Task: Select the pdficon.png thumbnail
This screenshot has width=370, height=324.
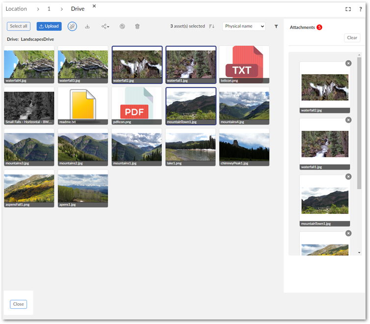Action: [136, 105]
